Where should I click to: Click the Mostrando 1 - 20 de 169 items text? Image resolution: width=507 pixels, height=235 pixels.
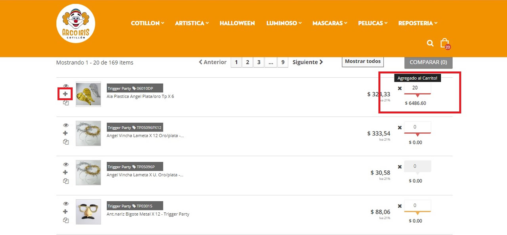pyautogui.click(x=95, y=62)
